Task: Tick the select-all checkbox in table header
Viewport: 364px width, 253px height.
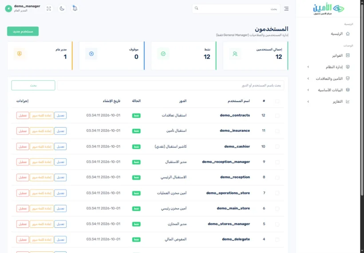Action: (x=277, y=101)
